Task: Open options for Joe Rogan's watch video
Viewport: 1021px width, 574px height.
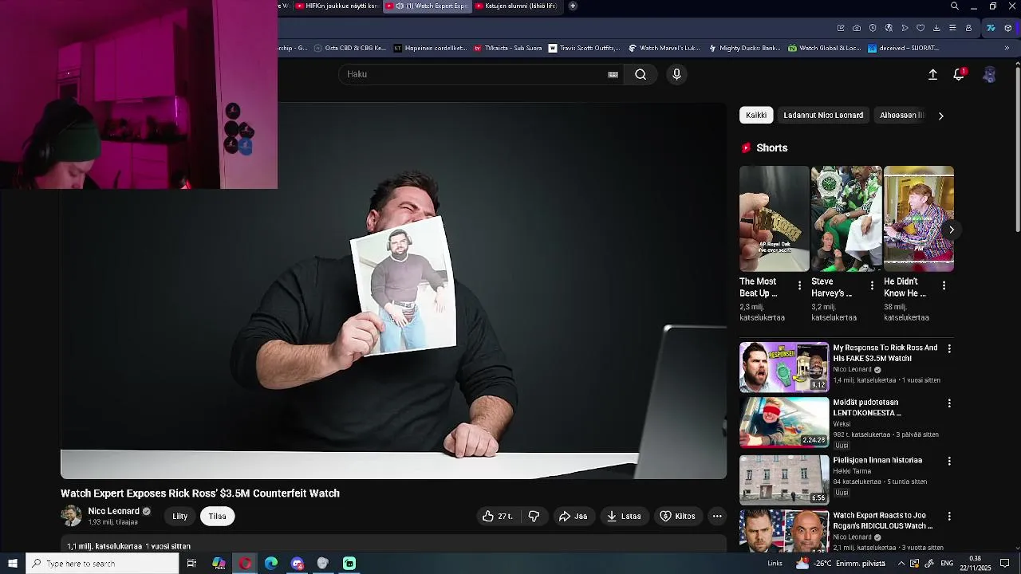Action: pyautogui.click(x=949, y=517)
